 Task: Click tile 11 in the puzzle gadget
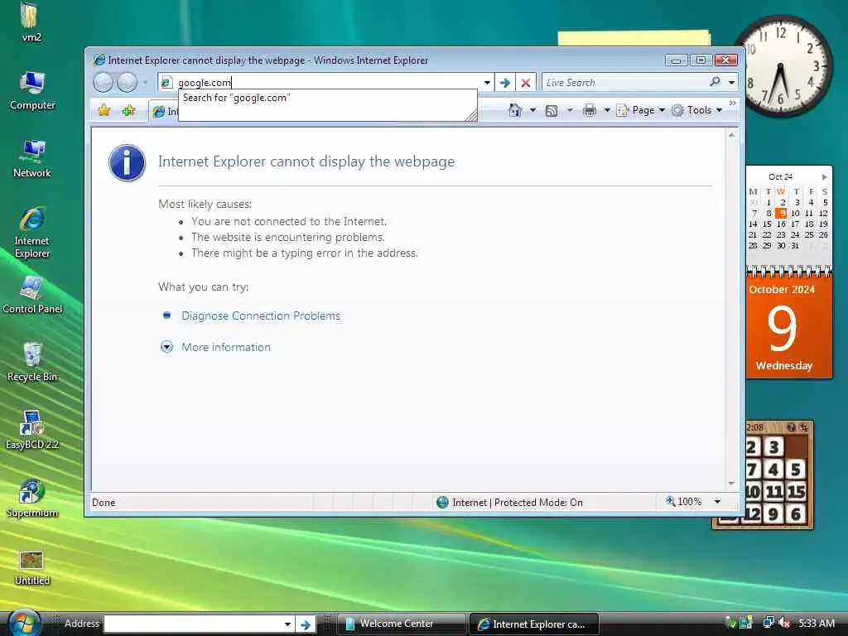(773, 492)
